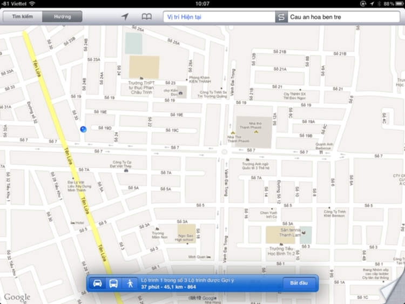Screen dimensions: 405x304
Task: Tap the Trường THPT tư thục Phan Châu Trinh label
Action: [x=141, y=87]
